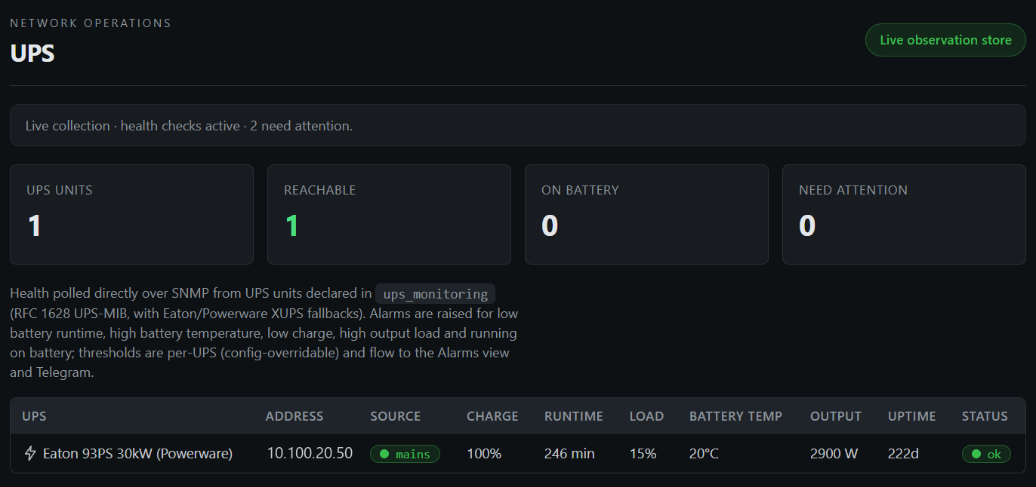This screenshot has width=1036, height=487.
Task: Click the UPS Units summary card
Action: [x=131, y=214]
